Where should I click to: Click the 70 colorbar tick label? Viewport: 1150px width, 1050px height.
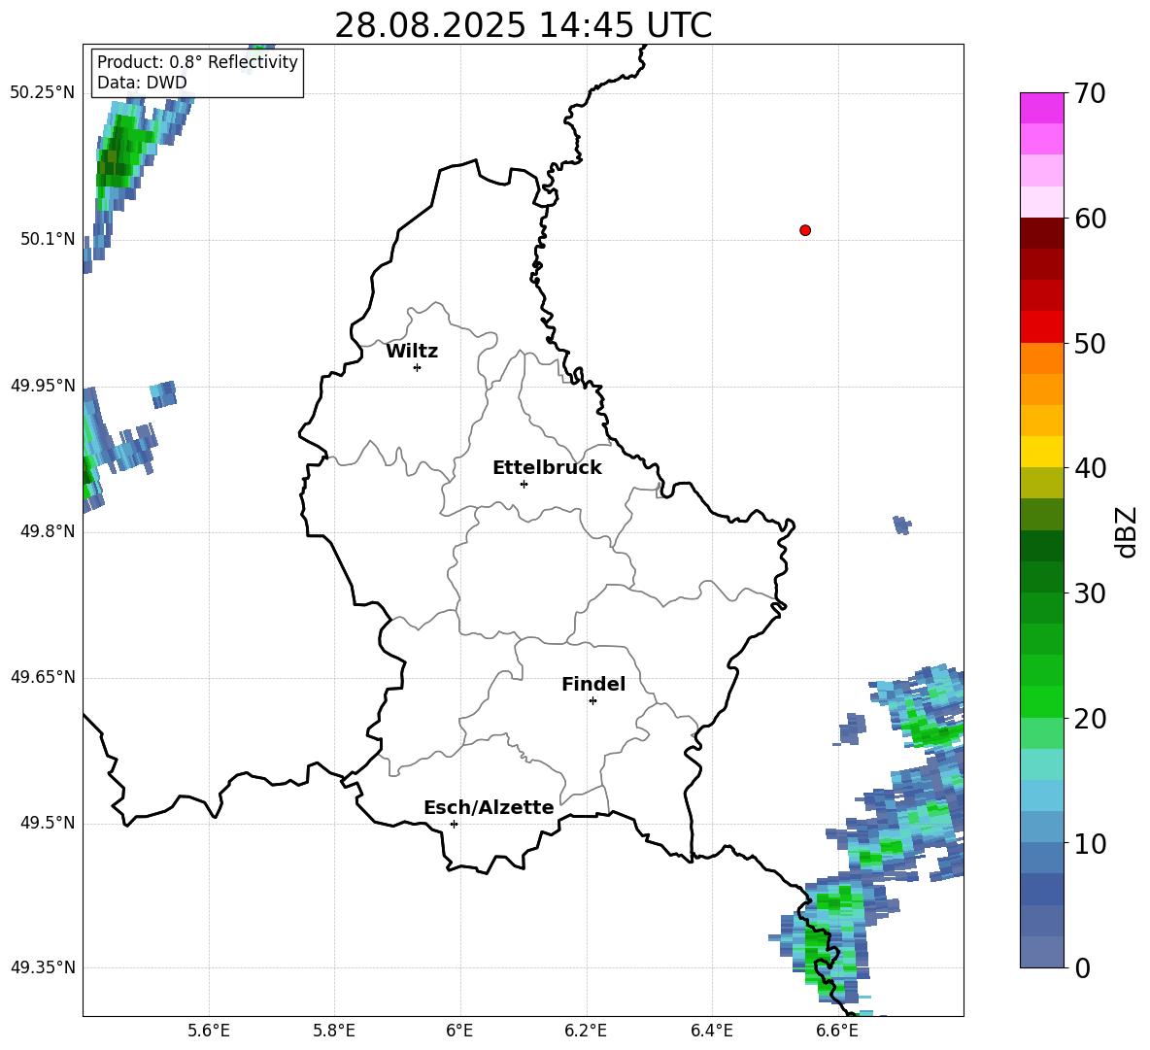pyautogui.click(x=1089, y=93)
